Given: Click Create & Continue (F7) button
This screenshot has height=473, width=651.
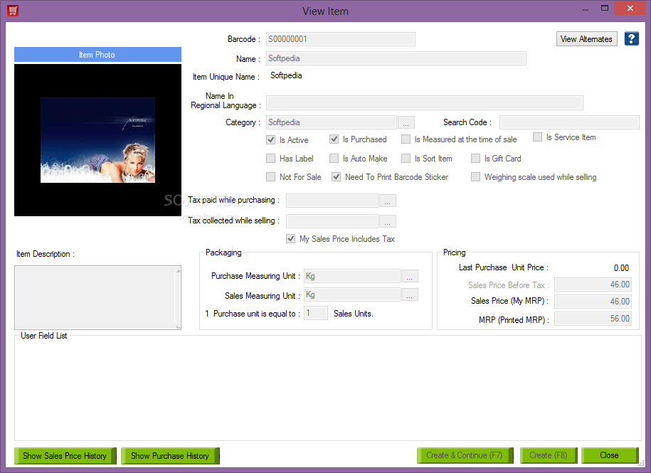Looking at the screenshot, I should pos(465,455).
